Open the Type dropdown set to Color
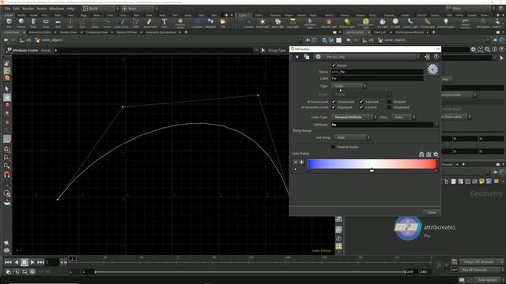The height and width of the screenshot is (284, 506). point(349,86)
